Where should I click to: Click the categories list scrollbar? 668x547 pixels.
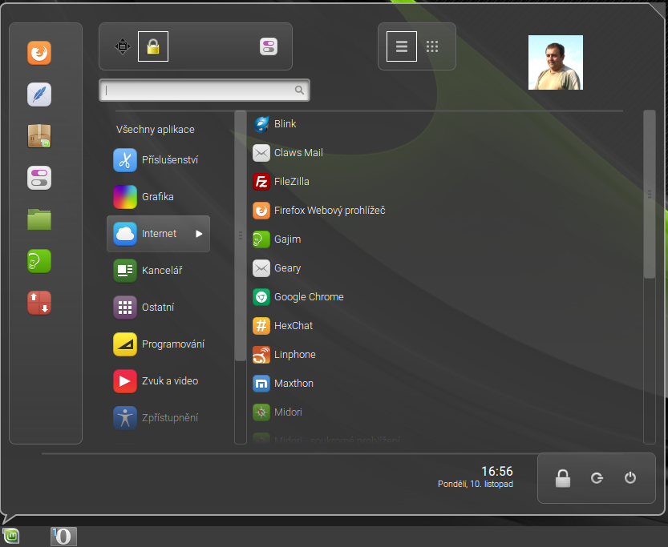coord(241,235)
